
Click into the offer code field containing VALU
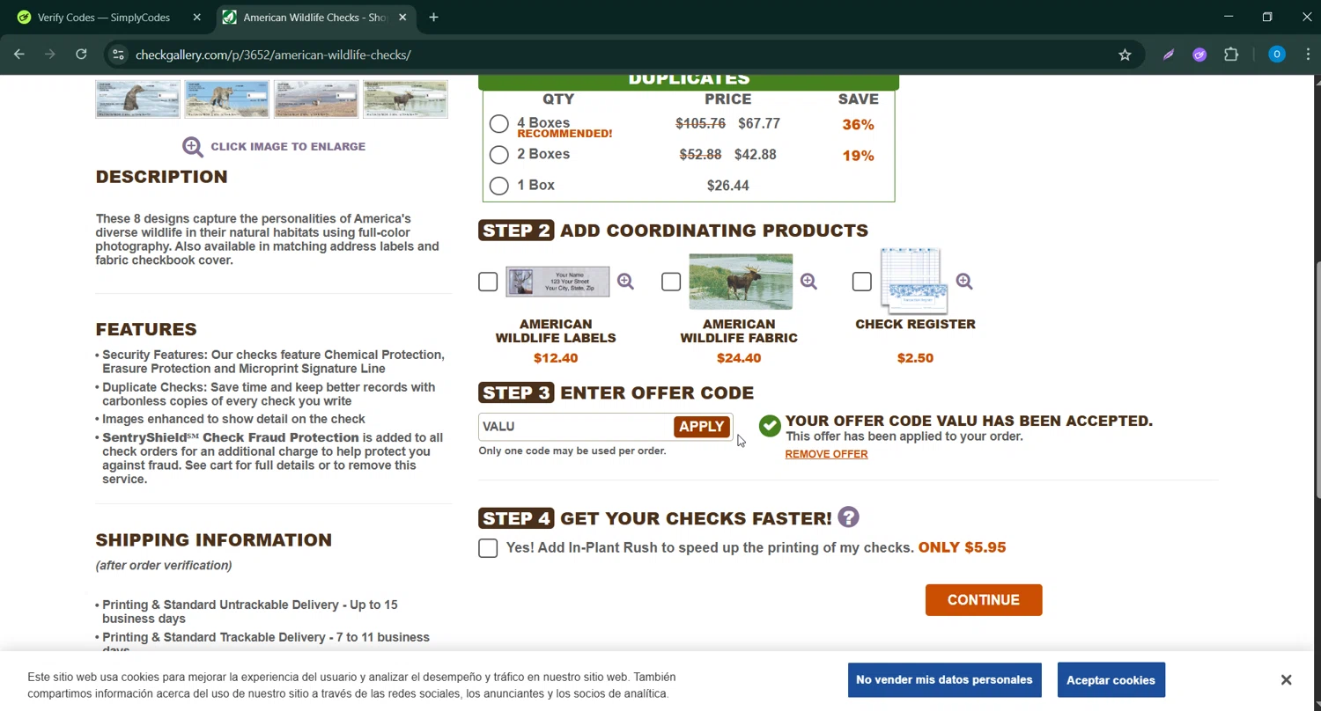[x=576, y=427]
